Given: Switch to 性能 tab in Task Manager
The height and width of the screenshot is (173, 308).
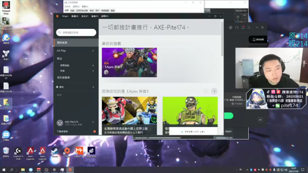Looking at the screenshot, I should (x=72, y=11).
